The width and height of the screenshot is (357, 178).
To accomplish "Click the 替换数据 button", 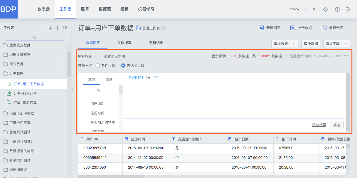I will pyautogui.click(x=311, y=44).
